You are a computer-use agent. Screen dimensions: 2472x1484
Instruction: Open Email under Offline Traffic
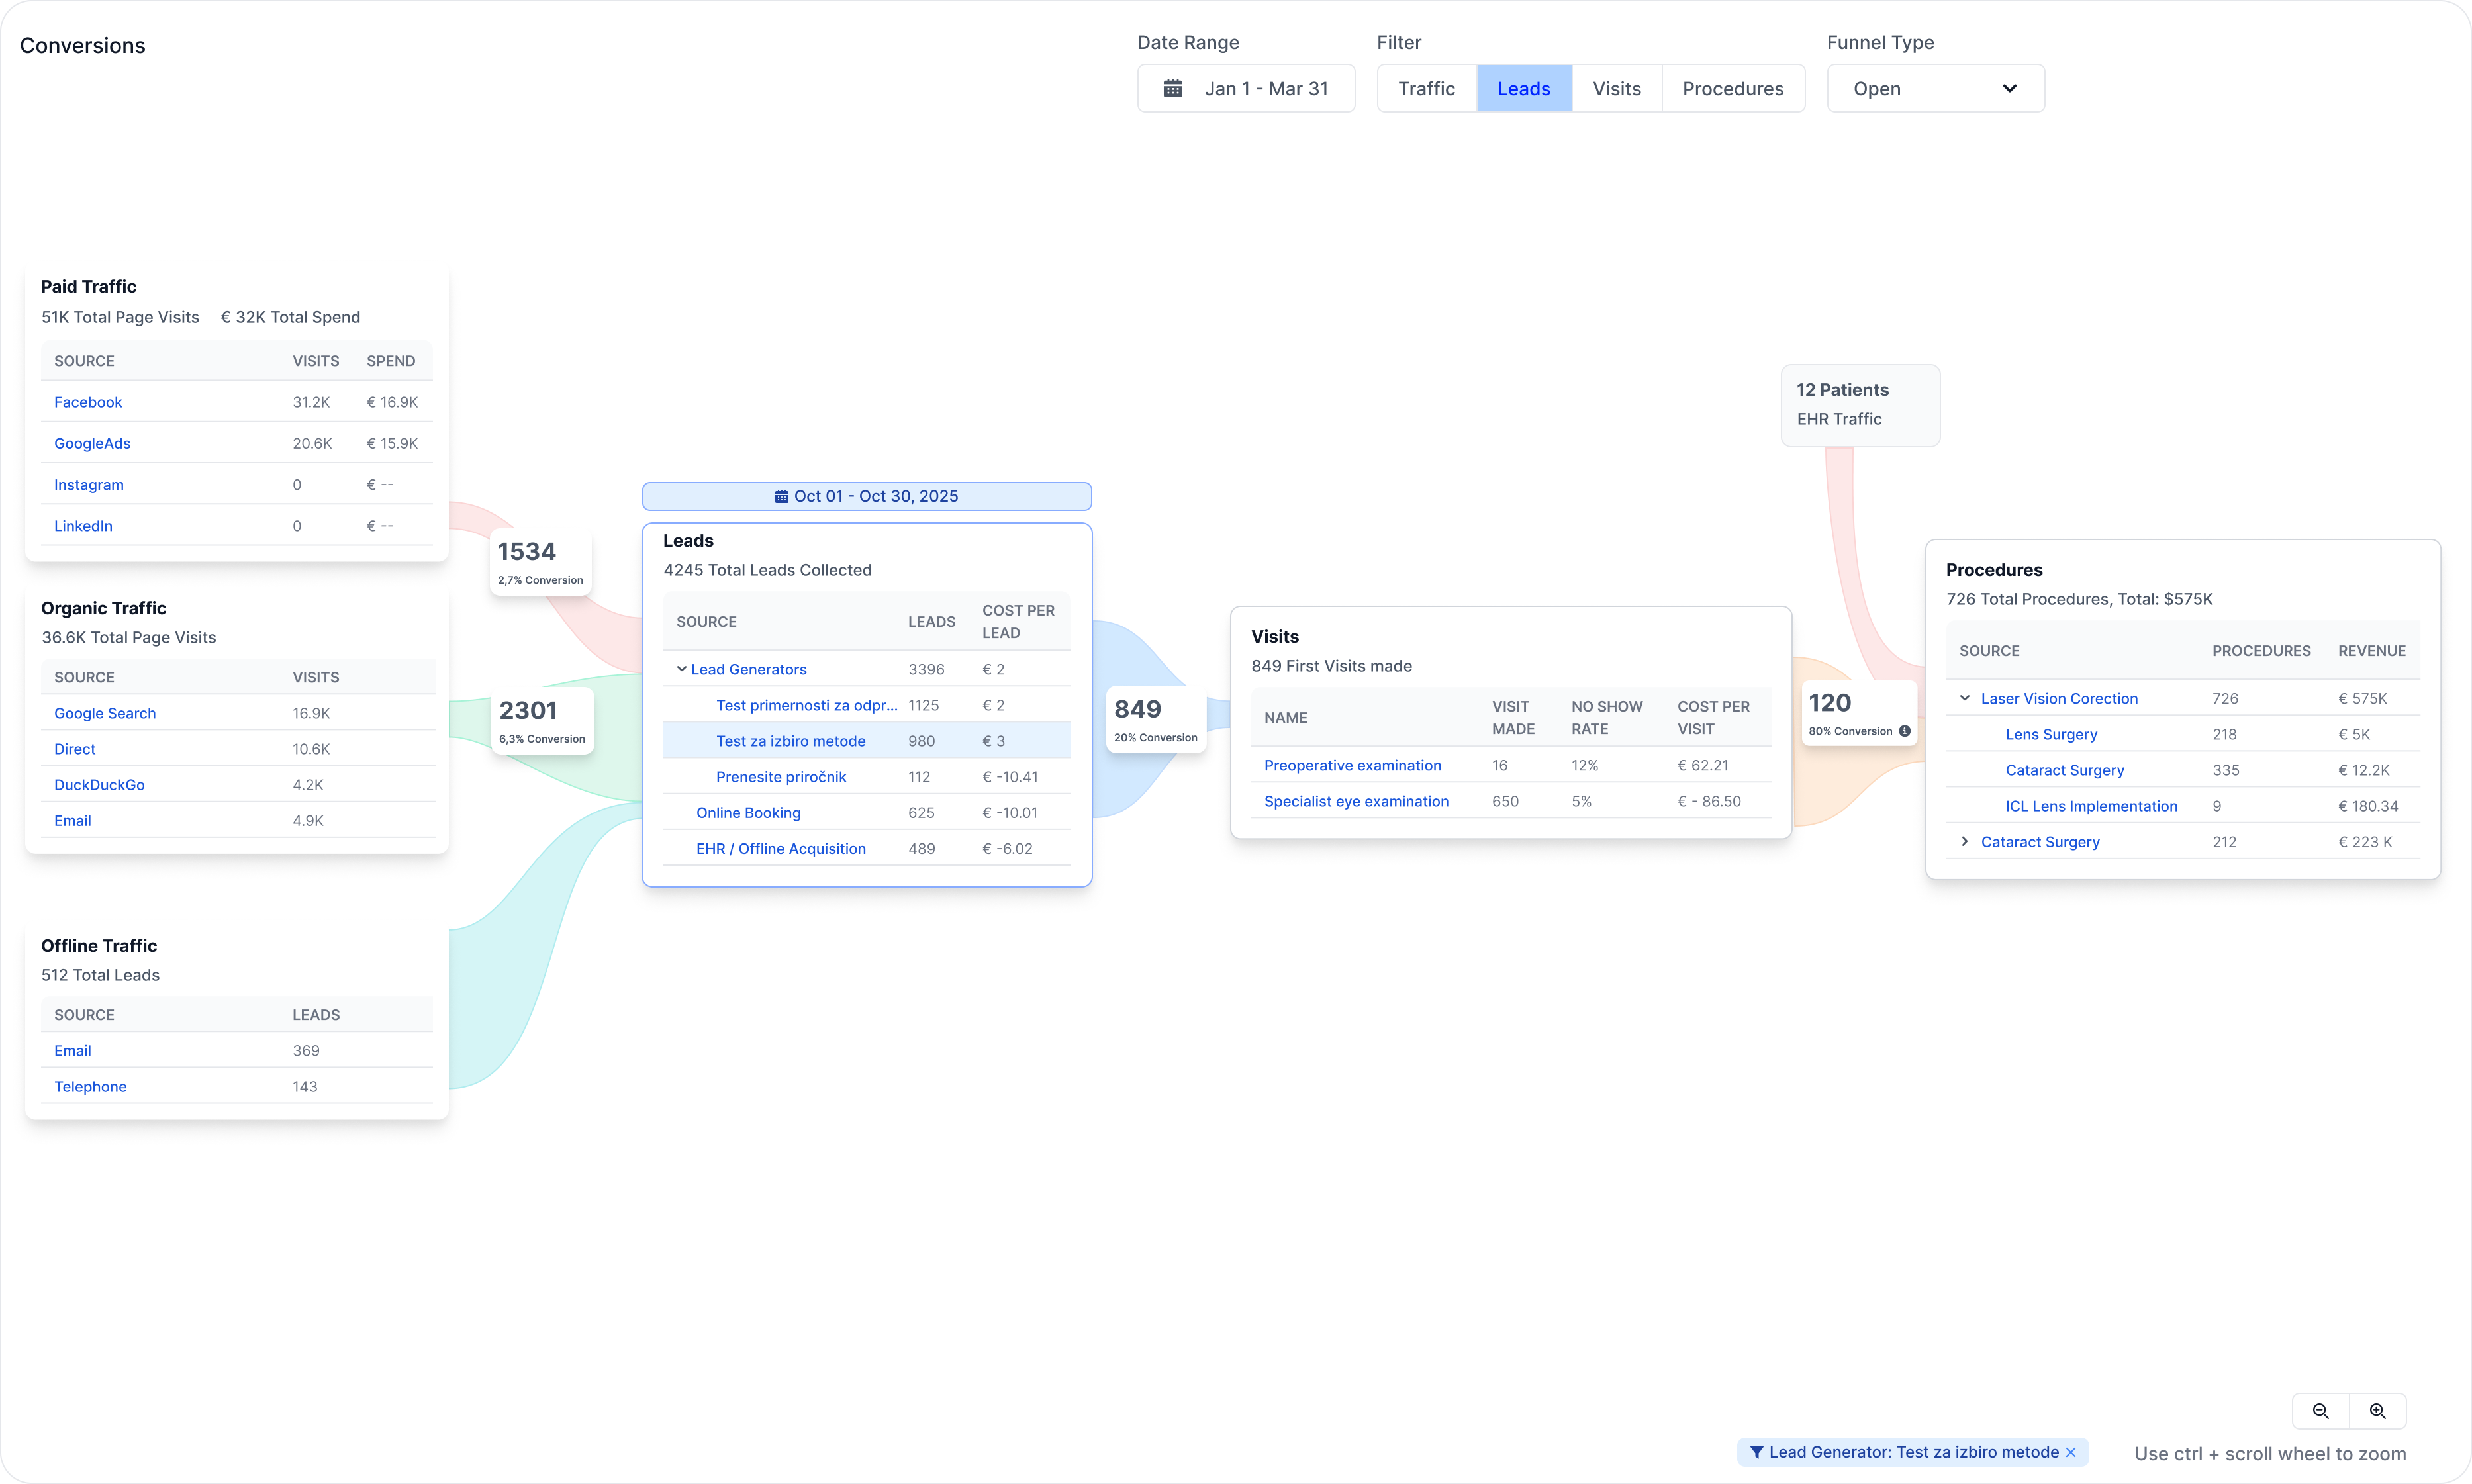tap(72, 1051)
